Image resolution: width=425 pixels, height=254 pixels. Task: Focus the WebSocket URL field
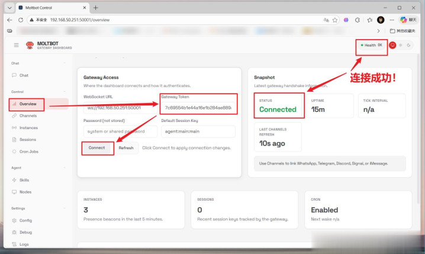tap(120, 108)
